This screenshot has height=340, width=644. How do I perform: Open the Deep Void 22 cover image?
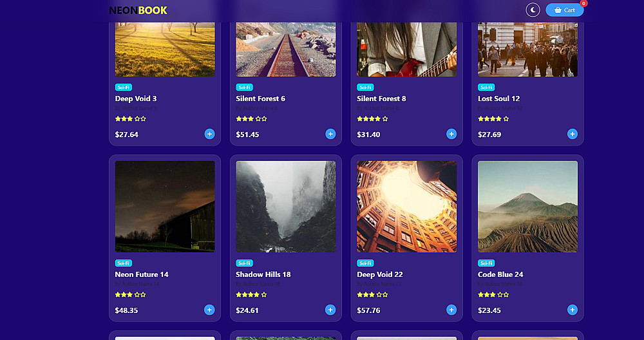[406, 207]
